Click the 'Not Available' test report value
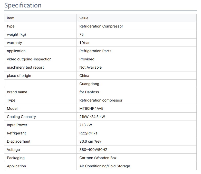 90,67
